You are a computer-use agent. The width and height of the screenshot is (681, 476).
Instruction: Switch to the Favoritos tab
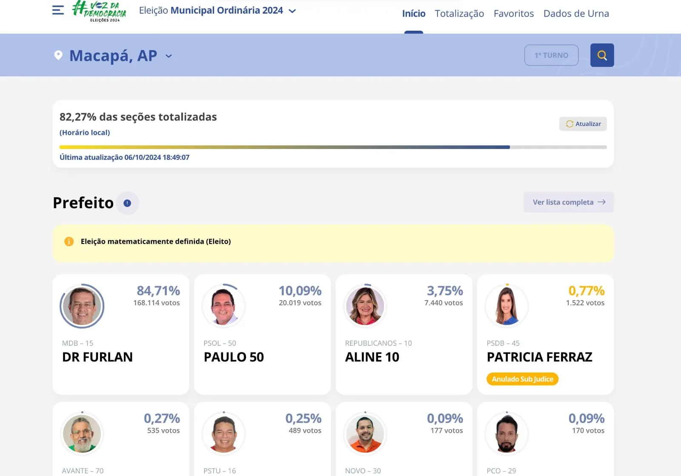pyautogui.click(x=514, y=14)
